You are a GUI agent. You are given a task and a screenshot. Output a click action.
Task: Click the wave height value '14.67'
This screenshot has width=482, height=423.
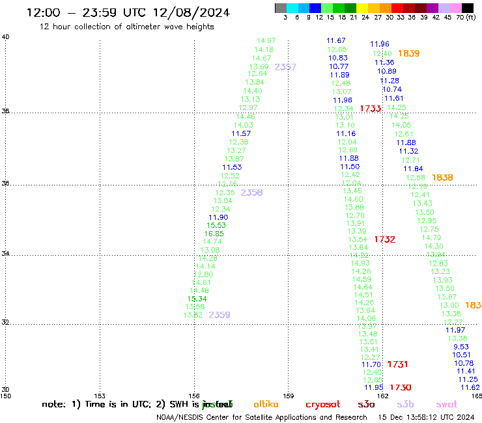[x=262, y=58]
